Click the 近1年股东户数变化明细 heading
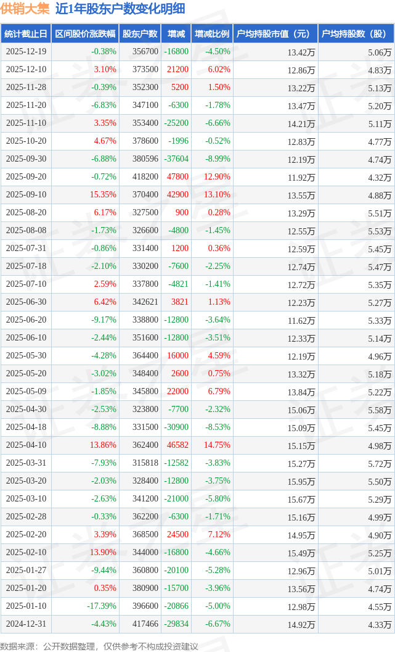This screenshot has width=395, height=652. 120,9
